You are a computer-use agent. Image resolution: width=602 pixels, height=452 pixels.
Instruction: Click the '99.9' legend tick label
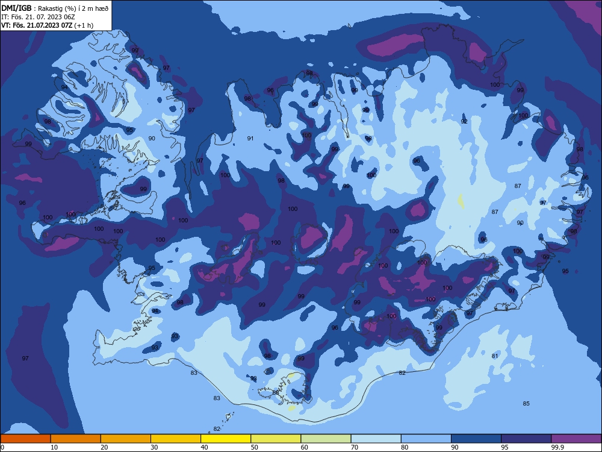(557, 447)
